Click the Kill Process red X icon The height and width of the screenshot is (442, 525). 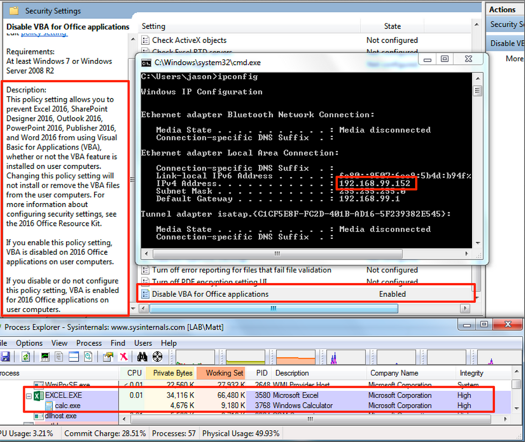124,357
